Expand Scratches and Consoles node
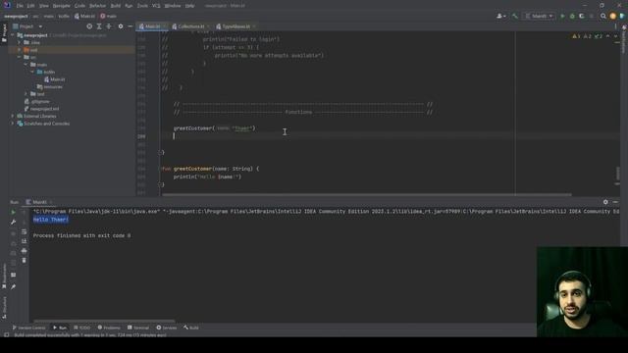 pyautogui.click(x=13, y=124)
